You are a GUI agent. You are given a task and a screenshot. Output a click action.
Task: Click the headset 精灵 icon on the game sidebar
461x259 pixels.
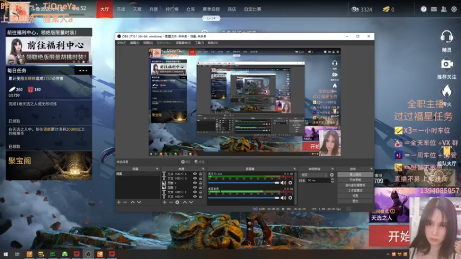447,37
